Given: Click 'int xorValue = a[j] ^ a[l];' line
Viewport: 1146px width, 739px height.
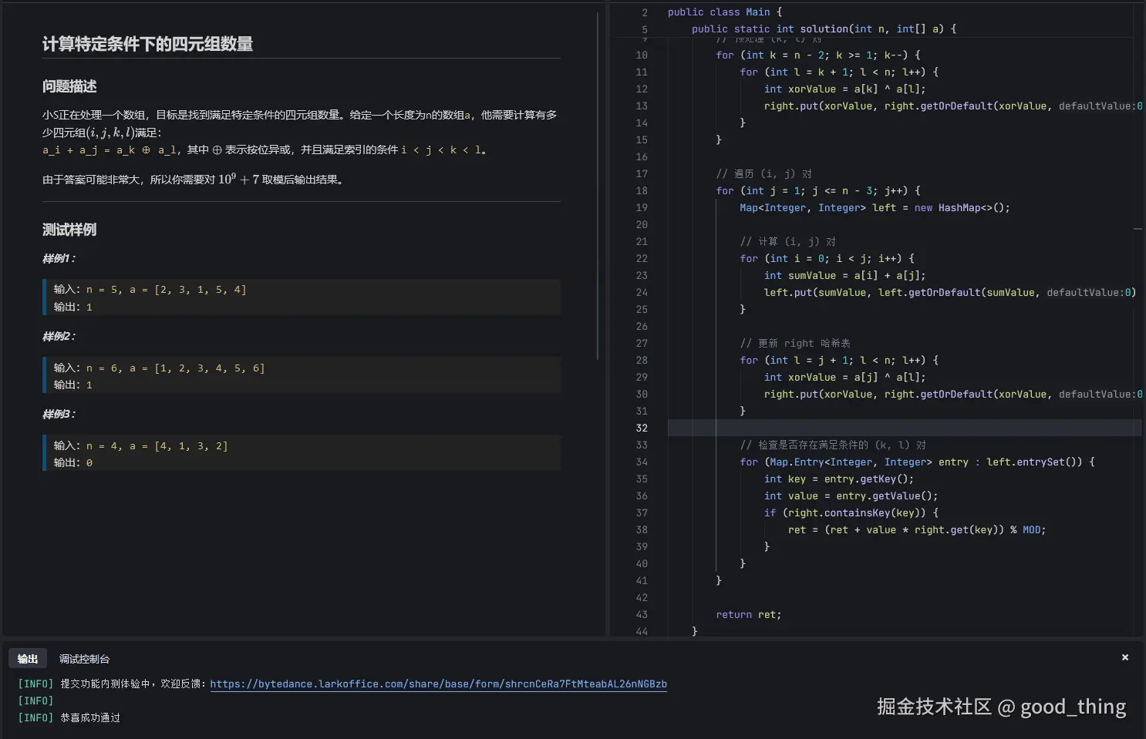Looking at the screenshot, I should click(844, 377).
